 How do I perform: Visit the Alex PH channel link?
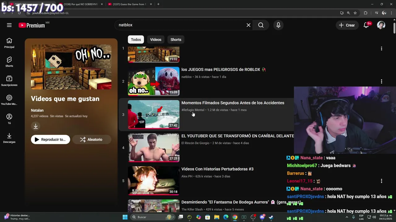click(x=187, y=176)
